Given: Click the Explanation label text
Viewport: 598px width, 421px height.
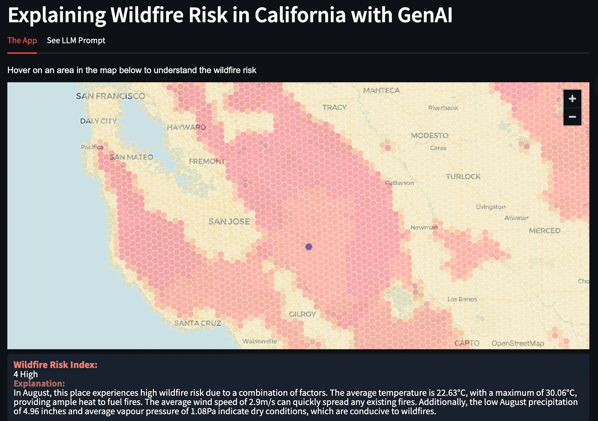Looking at the screenshot, I should [x=39, y=383].
